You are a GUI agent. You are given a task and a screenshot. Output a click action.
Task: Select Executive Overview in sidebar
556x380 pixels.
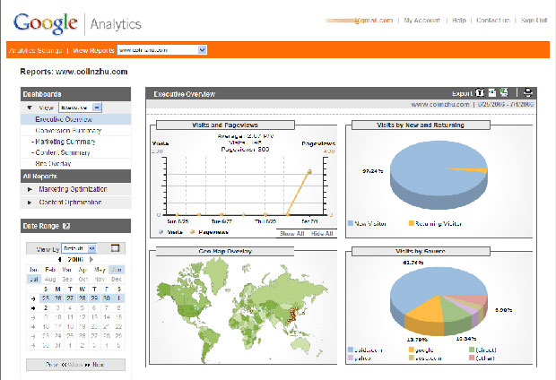click(64, 119)
